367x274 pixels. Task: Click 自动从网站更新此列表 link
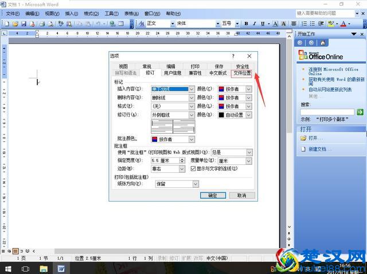tap(330, 90)
